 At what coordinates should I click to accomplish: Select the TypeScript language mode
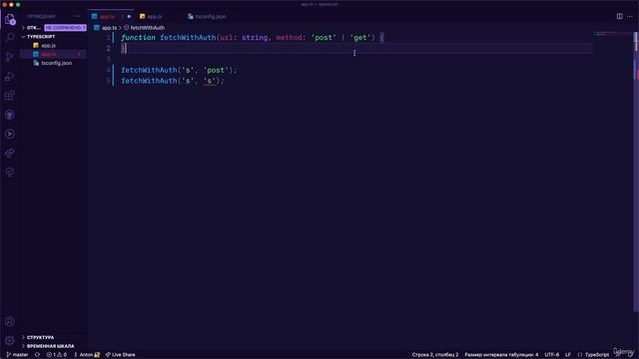point(597,355)
